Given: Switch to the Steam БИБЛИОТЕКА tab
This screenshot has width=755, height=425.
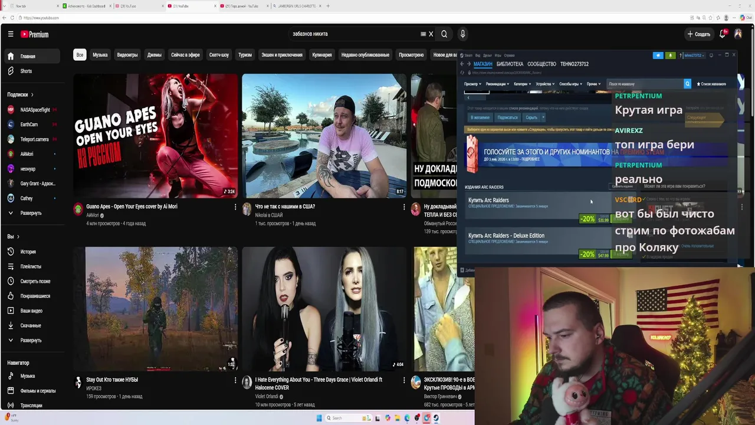Looking at the screenshot, I should coord(510,64).
